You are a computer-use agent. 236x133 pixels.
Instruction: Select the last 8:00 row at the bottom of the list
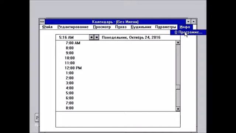click(x=116, y=108)
